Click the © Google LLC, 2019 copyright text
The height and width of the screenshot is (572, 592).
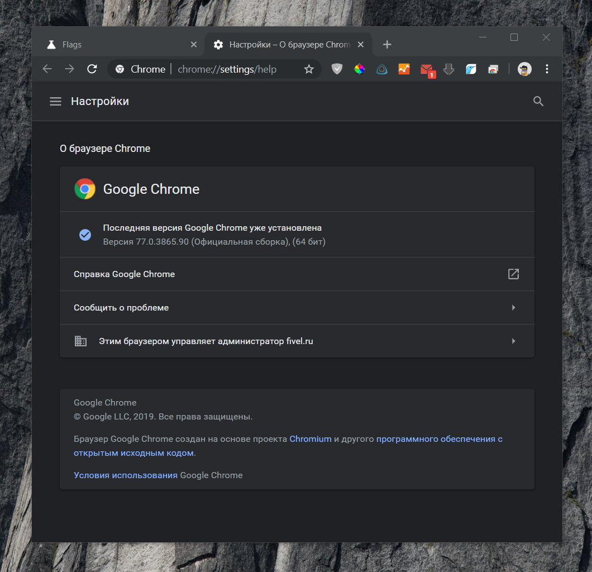[163, 417]
